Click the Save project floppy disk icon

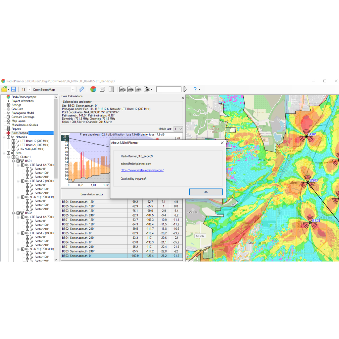(x=14, y=89)
